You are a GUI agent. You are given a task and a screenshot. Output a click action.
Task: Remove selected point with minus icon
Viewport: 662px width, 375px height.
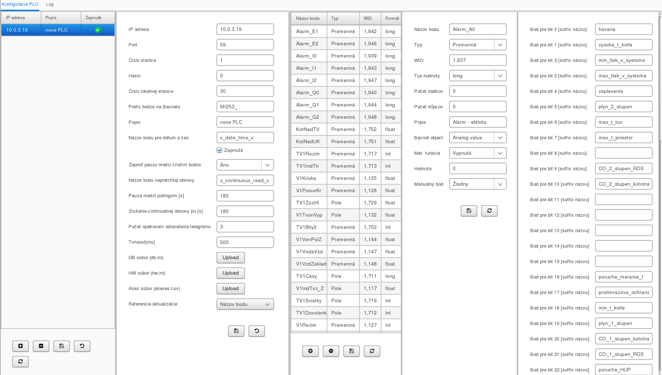click(x=331, y=351)
